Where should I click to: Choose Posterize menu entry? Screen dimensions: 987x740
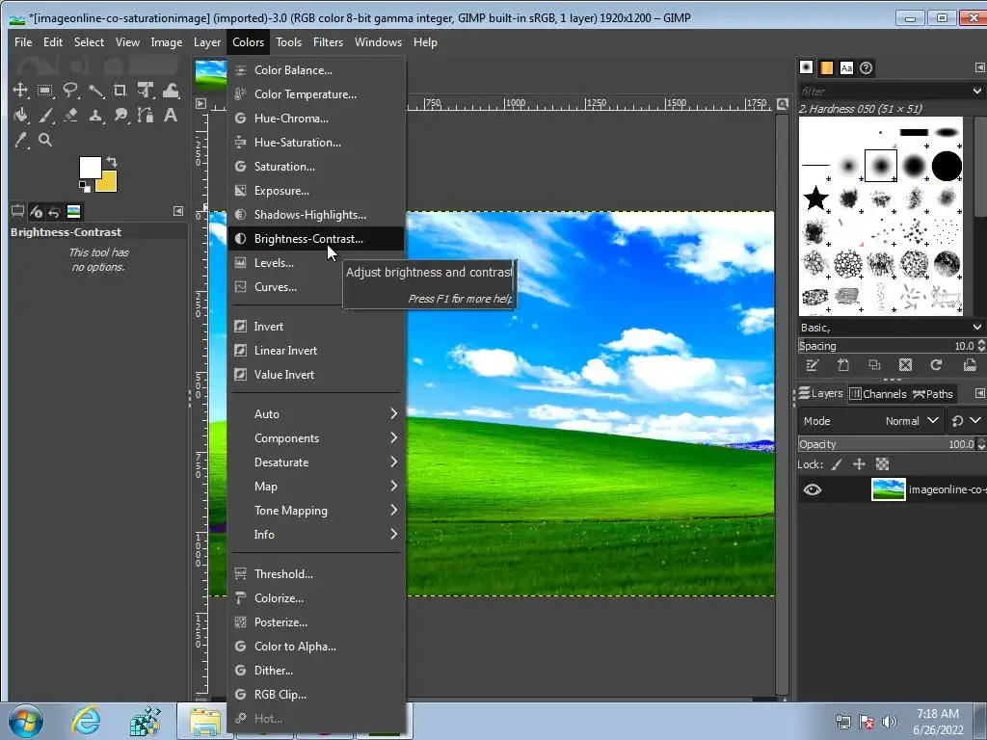(x=316, y=621)
